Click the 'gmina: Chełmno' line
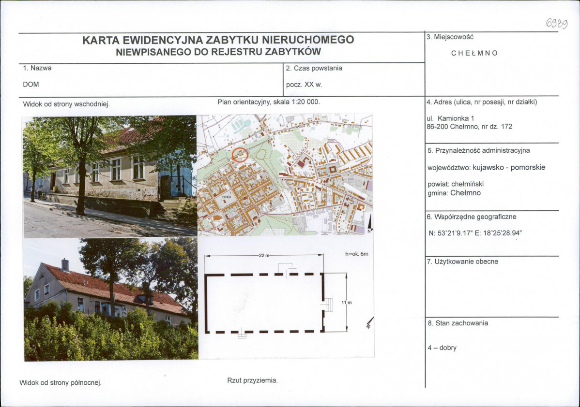The width and height of the screenshot is (580, 407). coord(454,193)
